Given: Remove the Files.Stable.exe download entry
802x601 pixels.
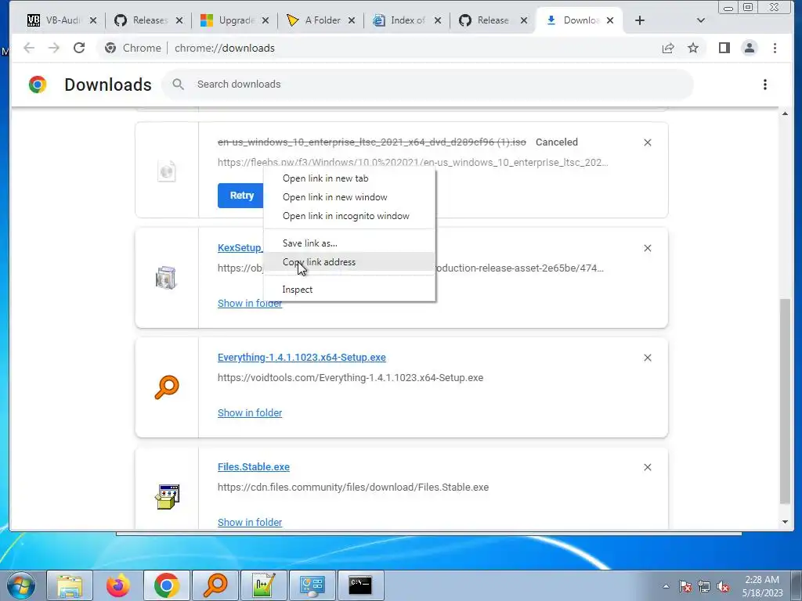Looking at the screenshot, I should pos(648,468).
